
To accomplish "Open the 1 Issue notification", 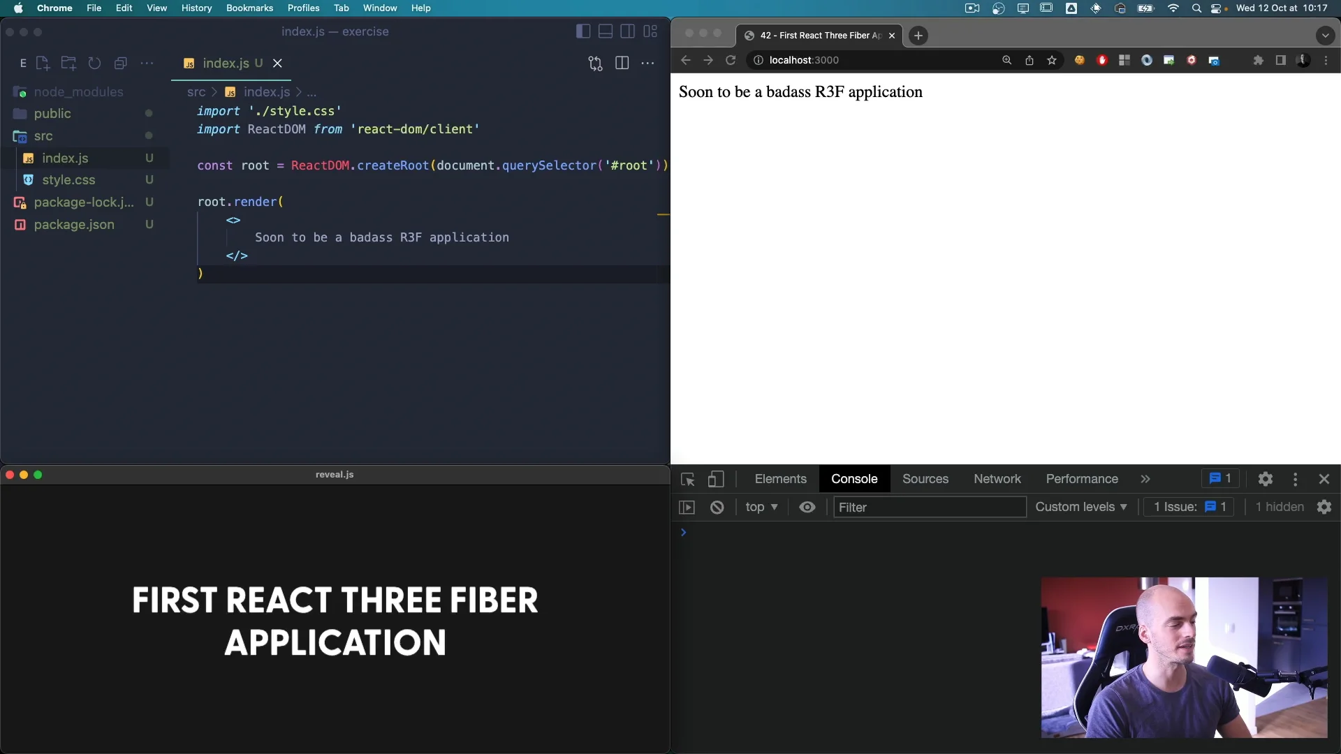I will 1188,508.
